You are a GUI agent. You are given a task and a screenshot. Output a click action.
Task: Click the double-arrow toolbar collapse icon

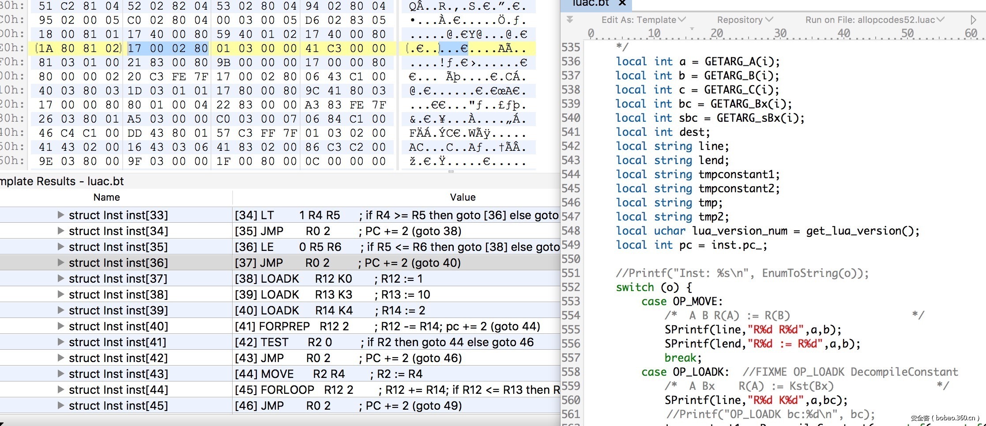click(x=570, y=20)
